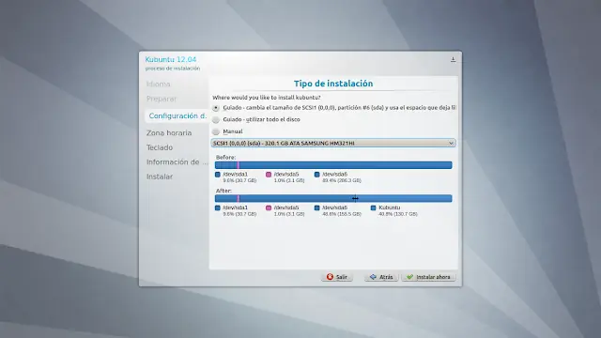
Task: Click /dev/sda5 pink legend square under Before
Action: pos(269,175)
